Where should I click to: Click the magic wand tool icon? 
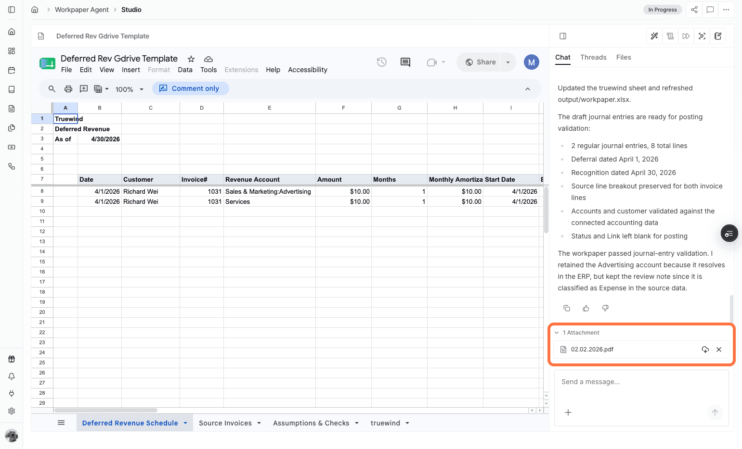pos(654,36)
